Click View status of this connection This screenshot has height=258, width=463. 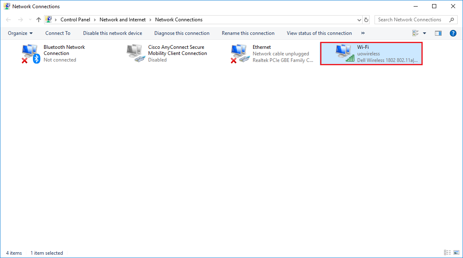(x=319, y=33)
